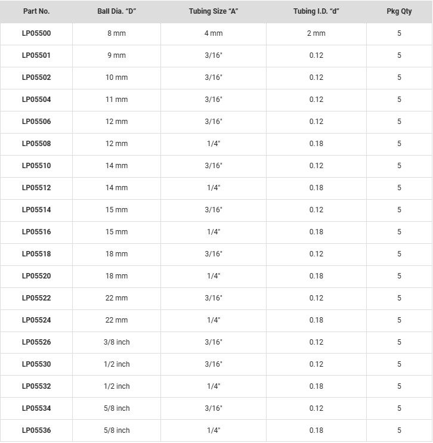
Task: Select part number LP05501
Action: coord(36,55)
